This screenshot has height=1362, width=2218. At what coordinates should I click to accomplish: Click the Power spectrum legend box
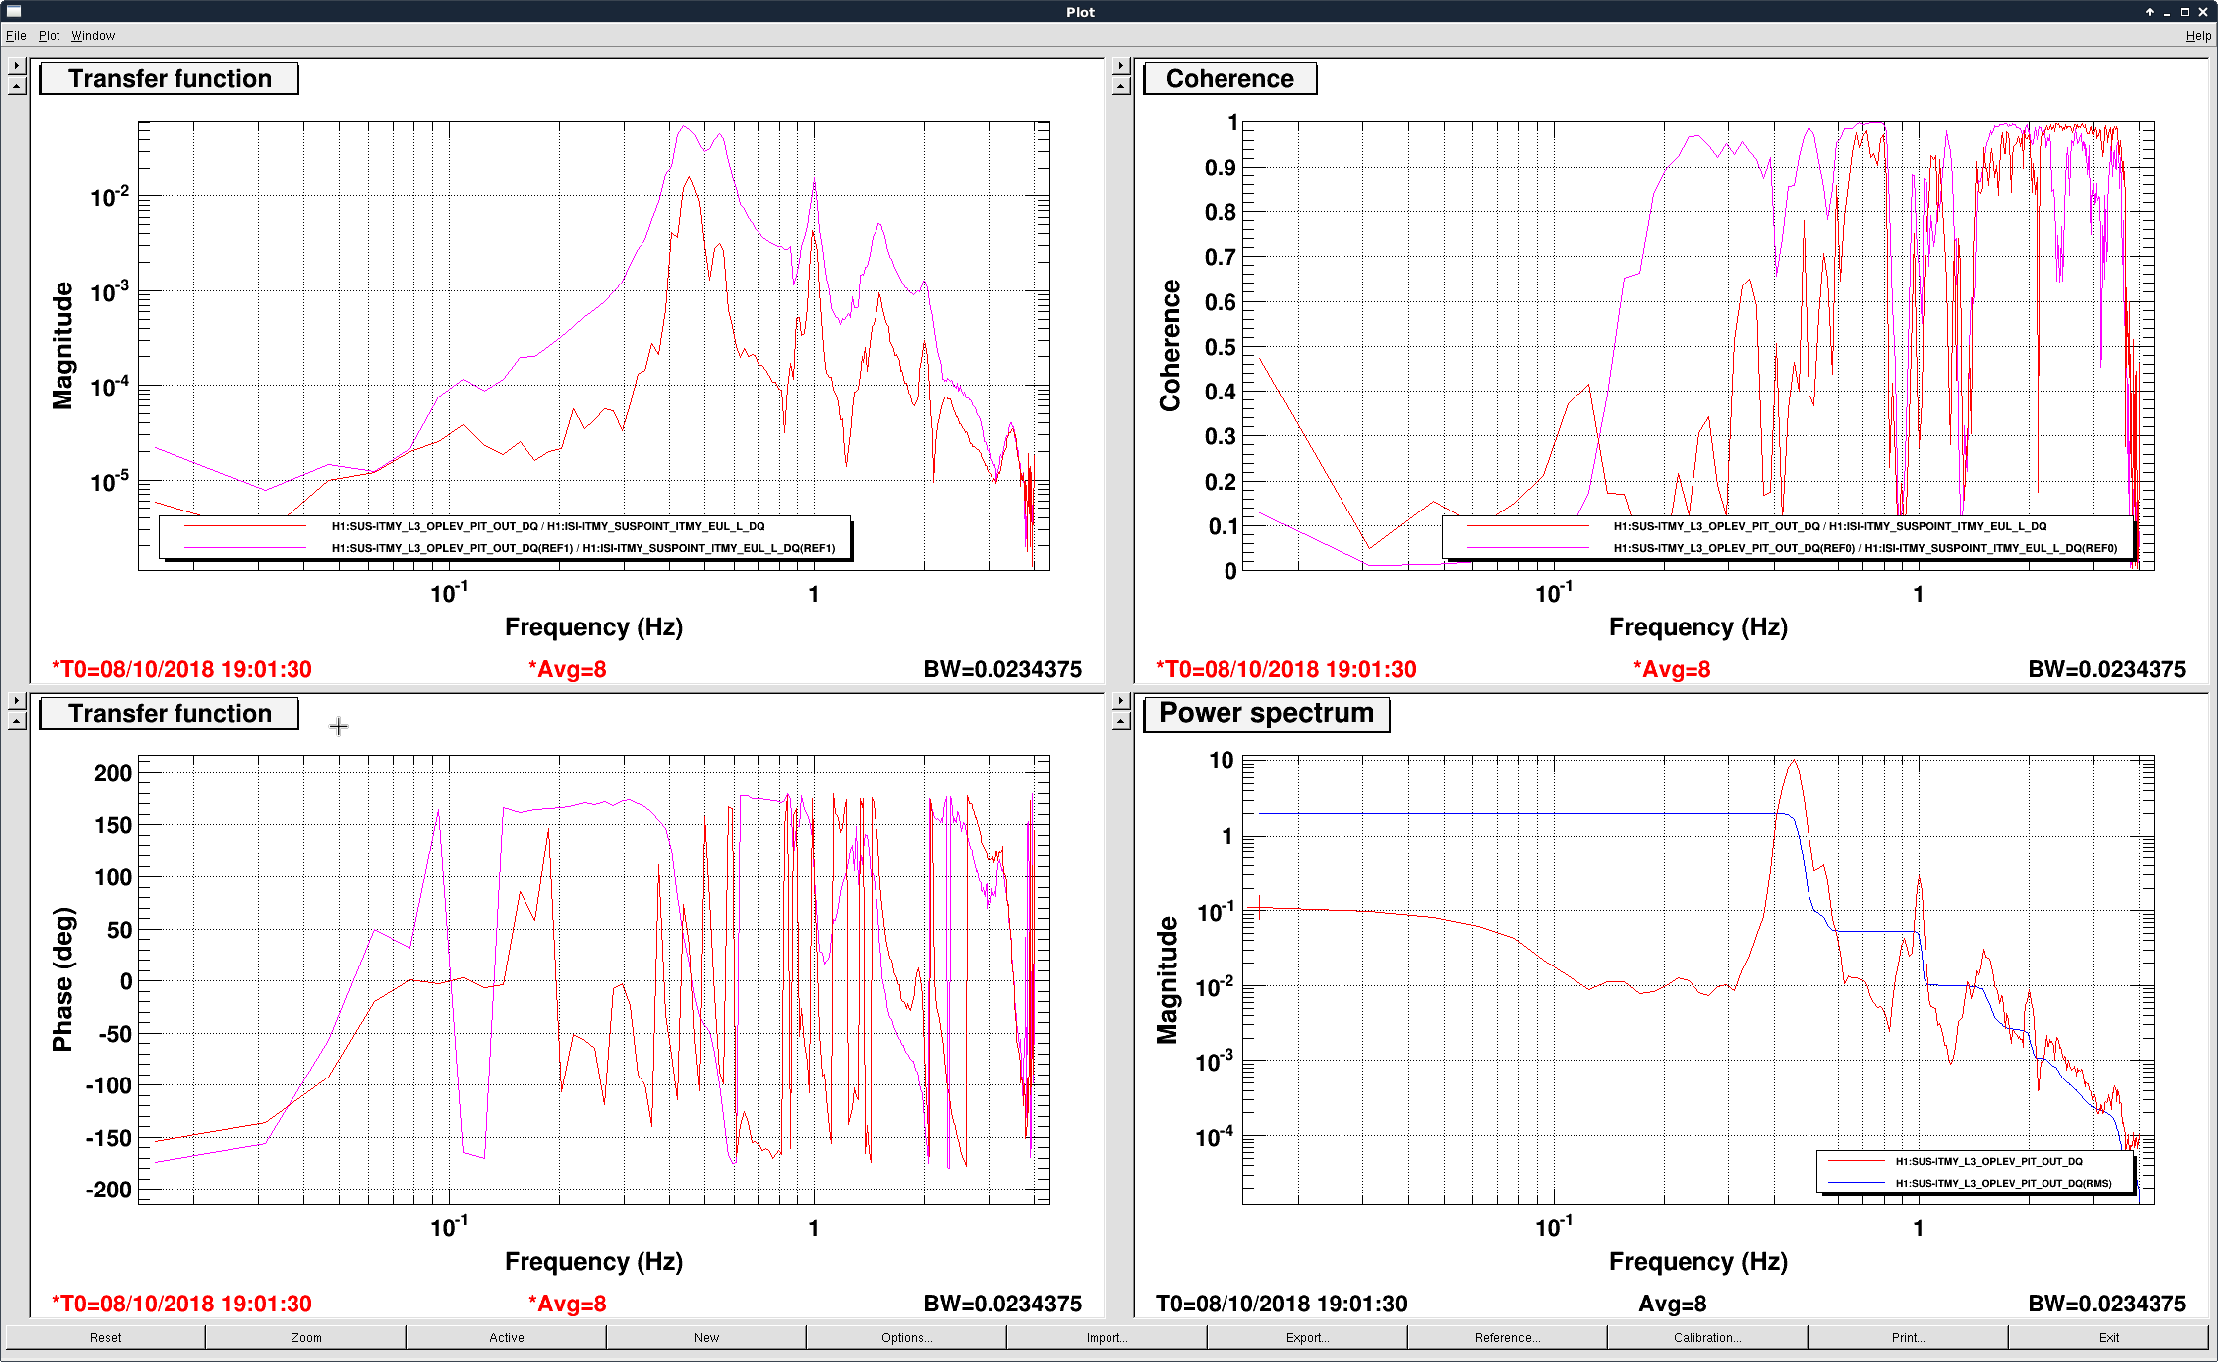[1975, 1172]
